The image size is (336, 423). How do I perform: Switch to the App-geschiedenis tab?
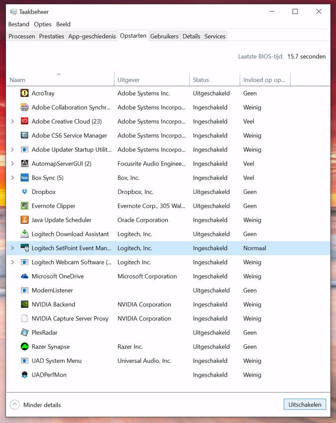(x=92, y=36)
